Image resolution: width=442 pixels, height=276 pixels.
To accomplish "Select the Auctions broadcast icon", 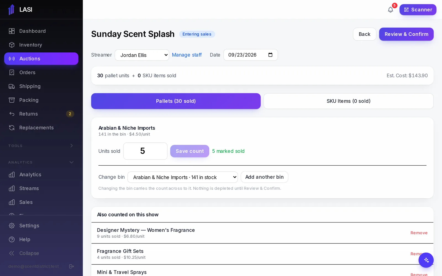I will 12,59.
